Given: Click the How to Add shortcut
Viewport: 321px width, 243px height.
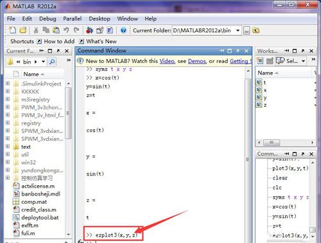Looking at the screenshot, I should pyautogui.click(x=56, y=41).
